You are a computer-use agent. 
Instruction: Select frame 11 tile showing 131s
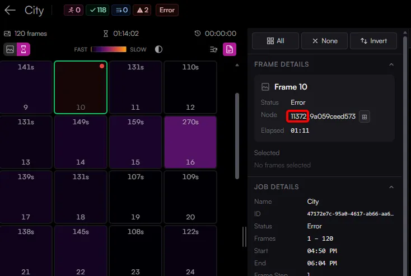tap(136, 87)
